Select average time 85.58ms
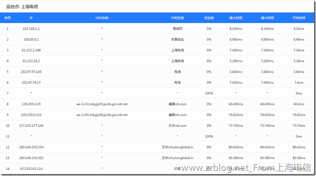316x176 pixels. pos(299,158)
